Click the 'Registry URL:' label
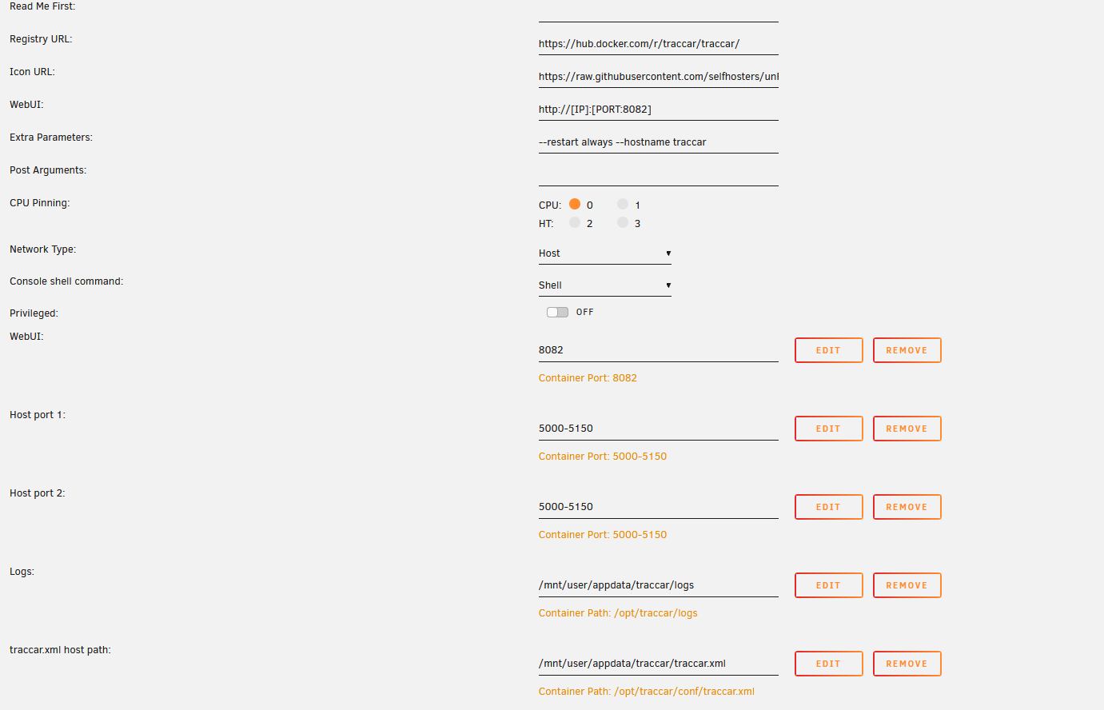The width and height of the screenshot is (1104, 710). point(41,39)
